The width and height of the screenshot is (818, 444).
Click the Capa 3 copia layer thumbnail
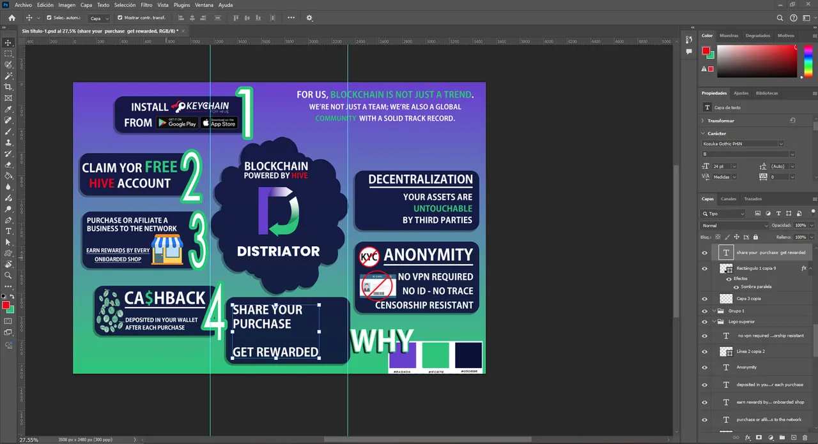[x=726, y=299]
